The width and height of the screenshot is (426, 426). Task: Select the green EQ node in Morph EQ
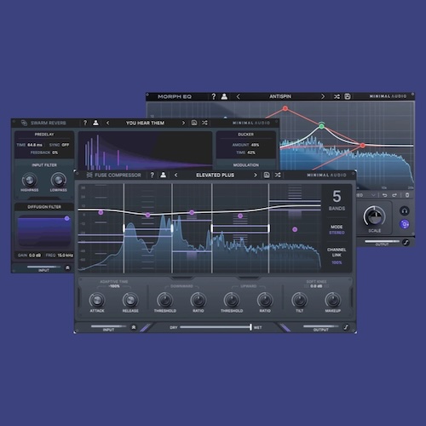point(321,126)
